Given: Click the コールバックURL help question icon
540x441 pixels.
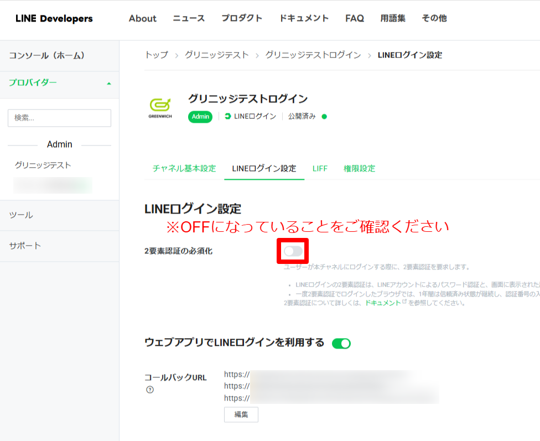Looking at the screenshot, I should pos(150,390).
